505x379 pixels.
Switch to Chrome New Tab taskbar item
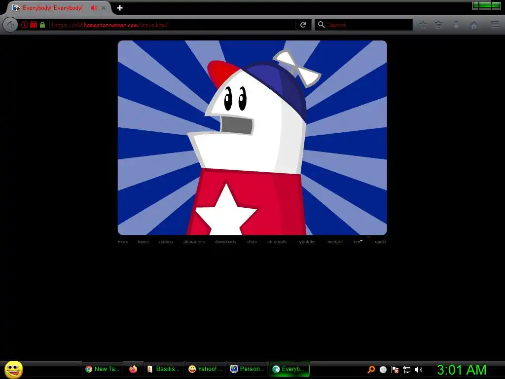pyautogui.click(x=103, y=369)
